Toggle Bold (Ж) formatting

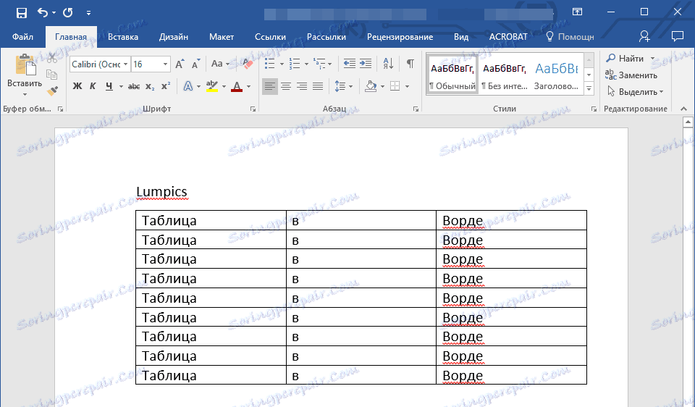tap(77, 86)
